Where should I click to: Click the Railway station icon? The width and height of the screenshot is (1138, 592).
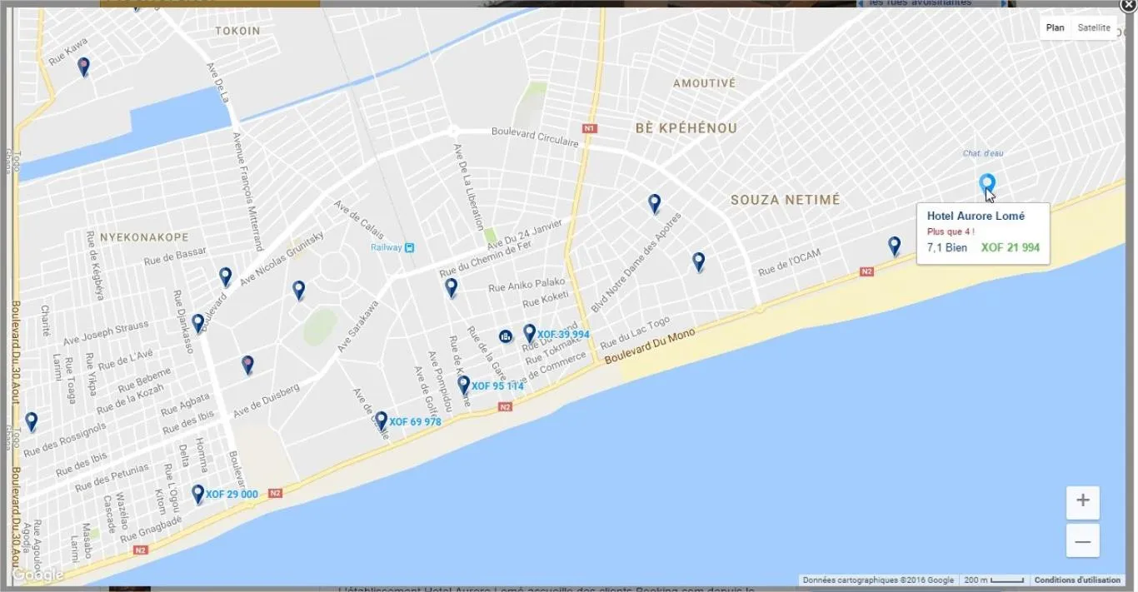(x=410, y=247)
